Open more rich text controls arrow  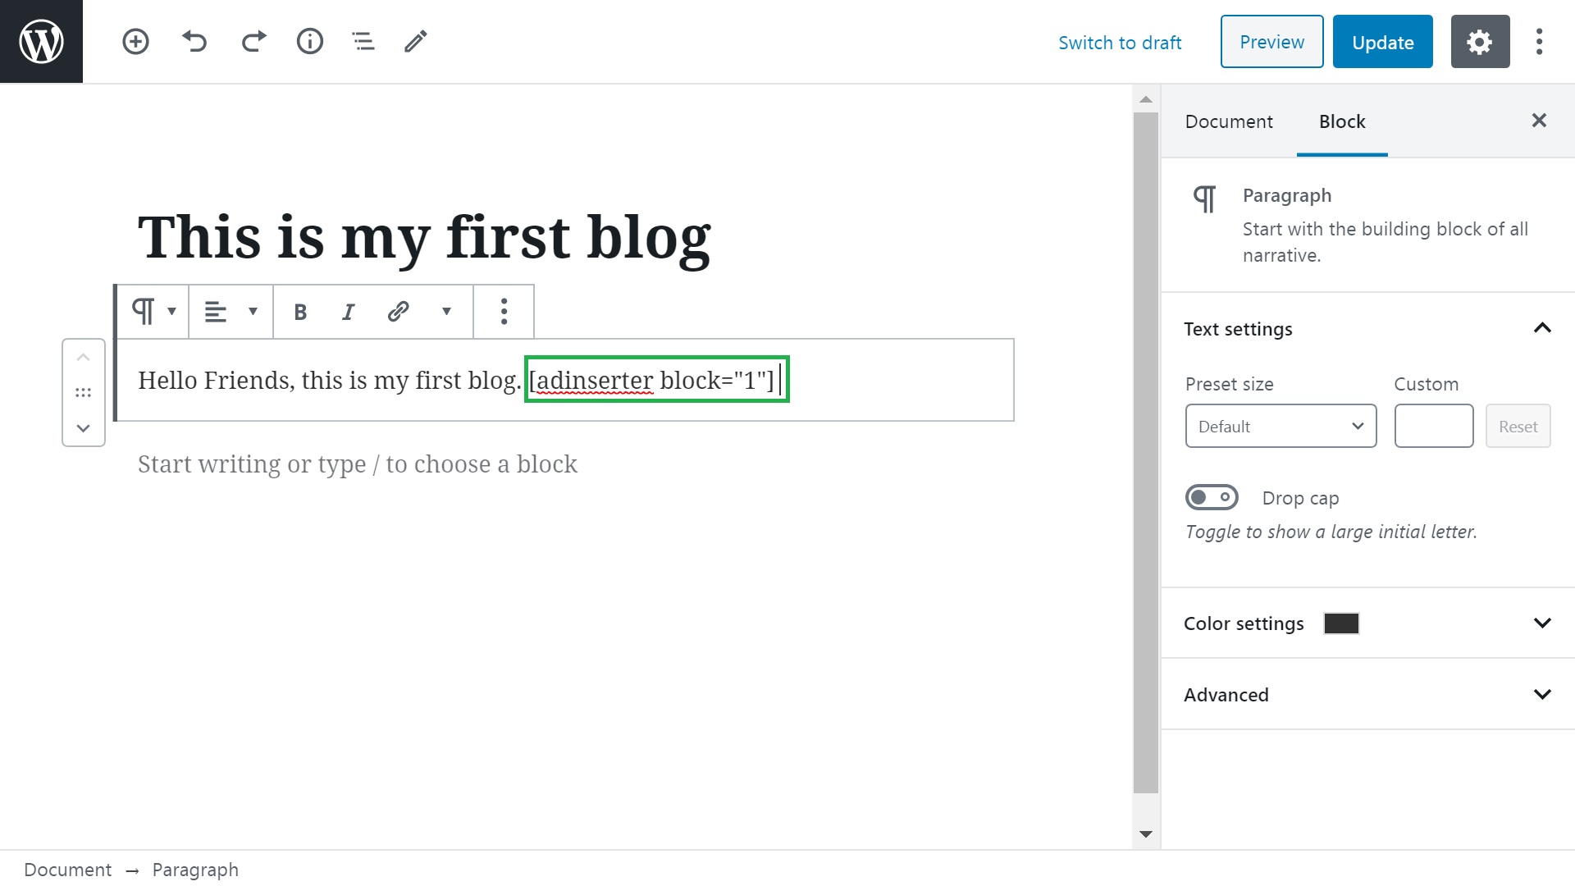tap(446, 312)
